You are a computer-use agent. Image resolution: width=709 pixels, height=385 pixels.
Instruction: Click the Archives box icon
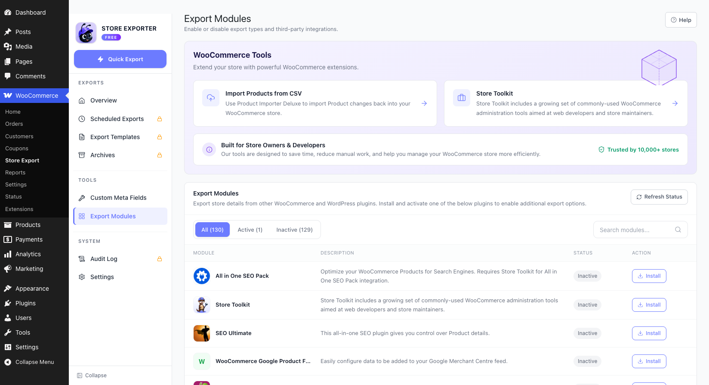click(x=82, y=155)
